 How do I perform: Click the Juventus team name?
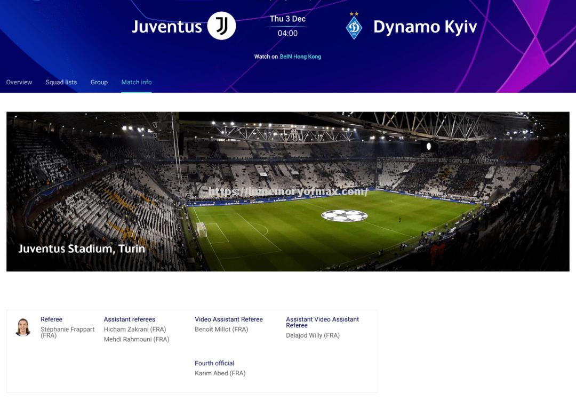point(167,27)
